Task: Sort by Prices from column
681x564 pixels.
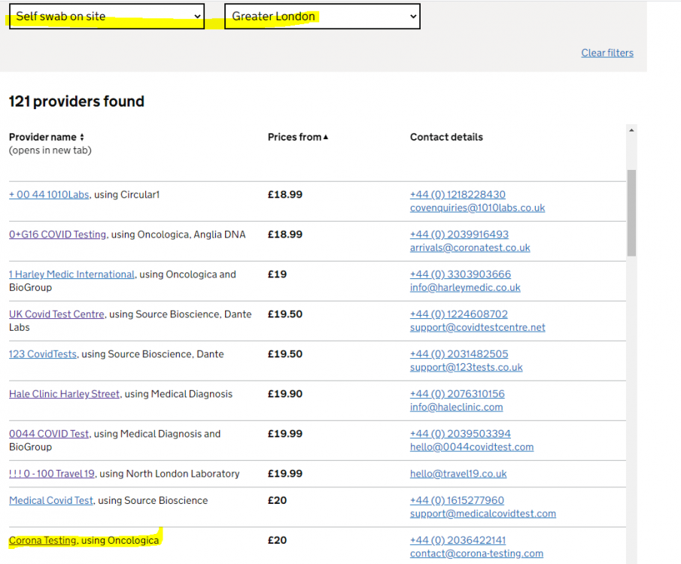Action: tap(298, 137)
